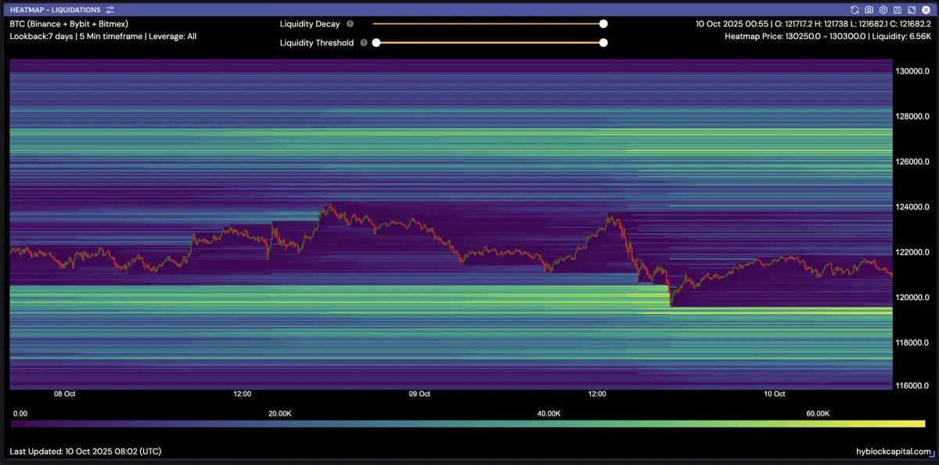Visit the hyblockcapital.com link

(893, 452)
